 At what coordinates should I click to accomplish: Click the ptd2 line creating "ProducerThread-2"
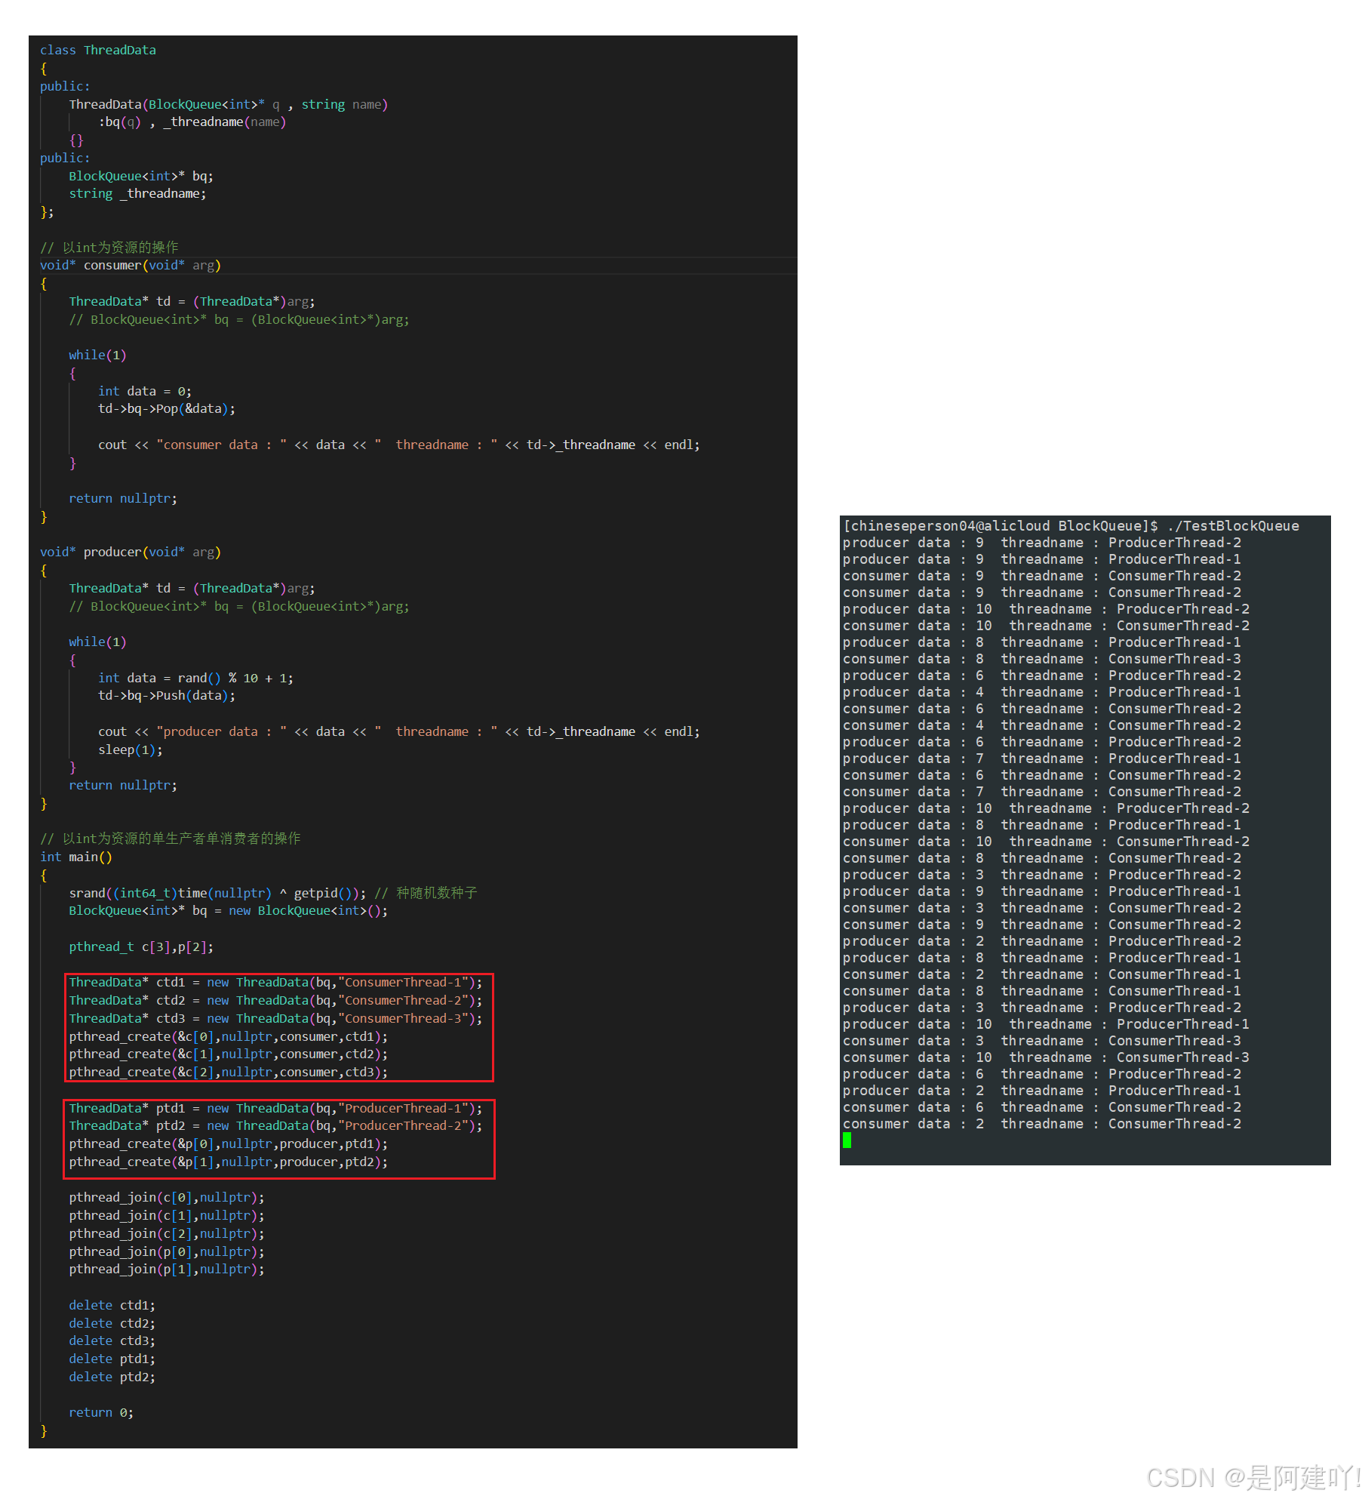coord(275,1125)
